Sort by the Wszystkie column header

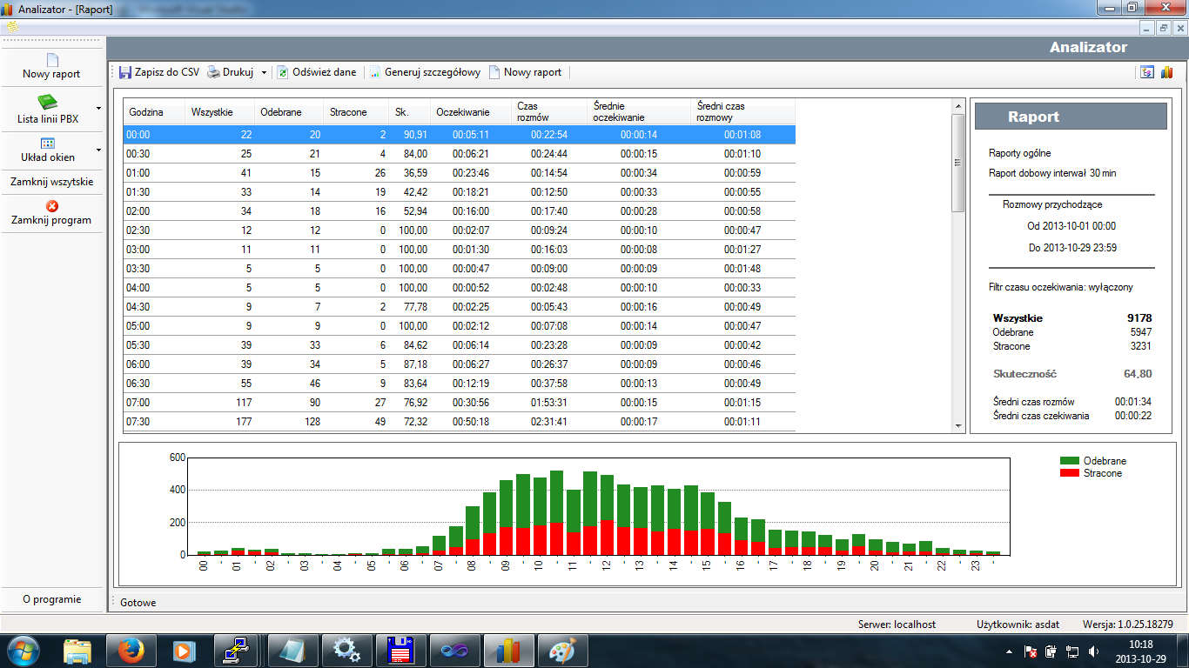coord(219,112)
